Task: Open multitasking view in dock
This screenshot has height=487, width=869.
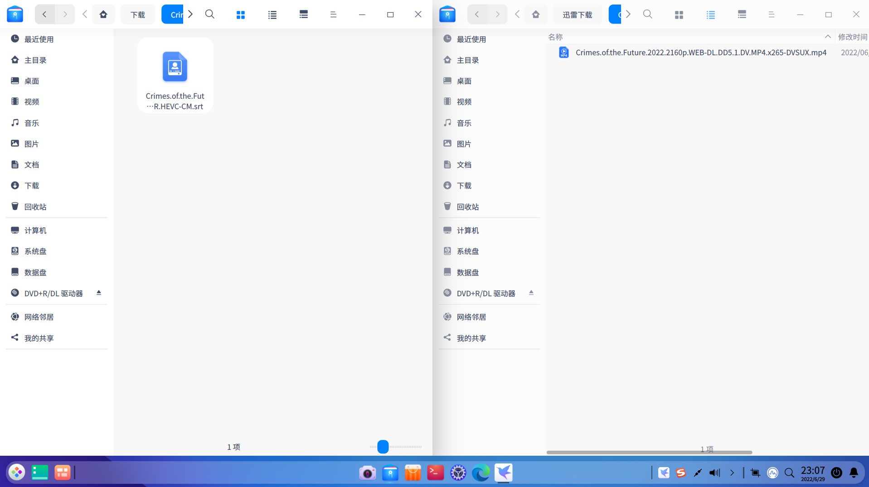Action: (63, 473)
